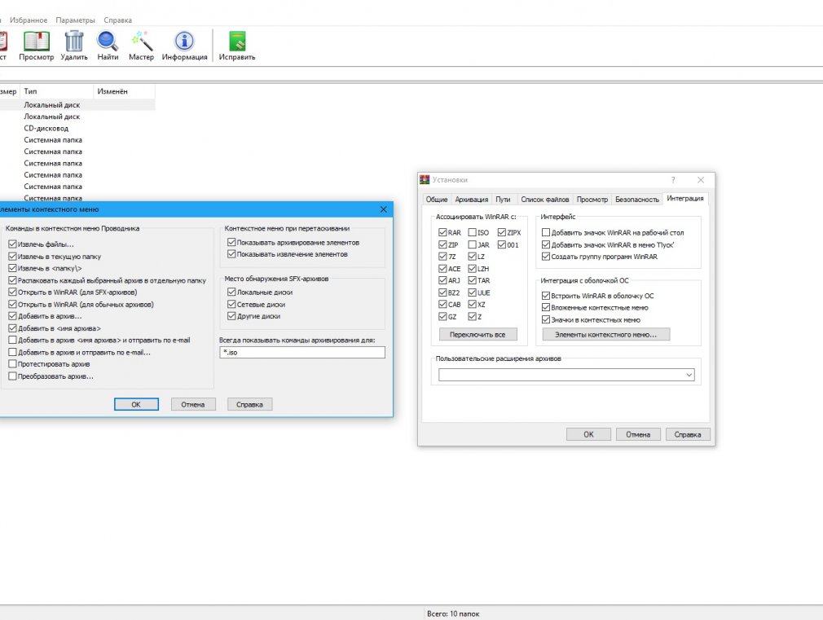Viewport: 823px width, 620px height.
Task: Close the Установки dialog with X
Action: point(701,179)
